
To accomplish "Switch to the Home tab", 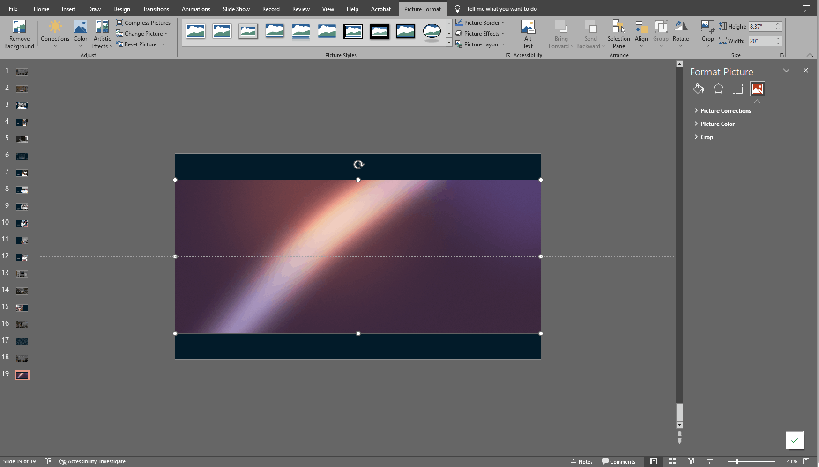I will tap(41, 9).
